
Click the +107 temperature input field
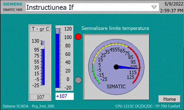(64, 96)
